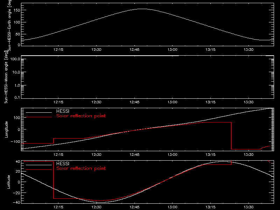
Task: Click 13:30 time label under Longitude plot
Action: 248,154
